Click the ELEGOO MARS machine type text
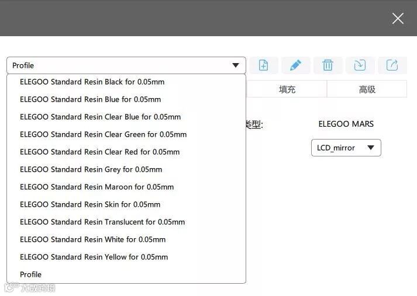Viewport: 417px width, 296px height. 346,124
